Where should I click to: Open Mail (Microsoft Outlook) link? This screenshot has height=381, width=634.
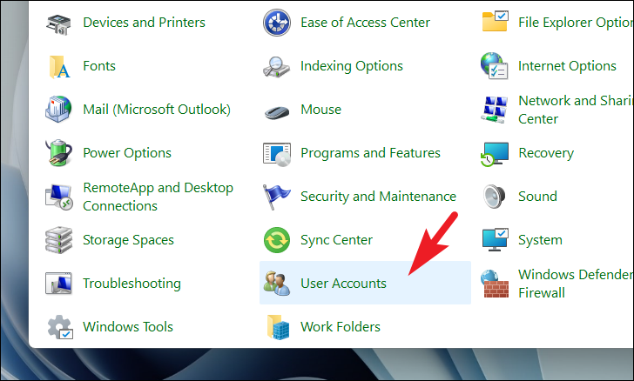pyautogui.click(x=157, y=110)
